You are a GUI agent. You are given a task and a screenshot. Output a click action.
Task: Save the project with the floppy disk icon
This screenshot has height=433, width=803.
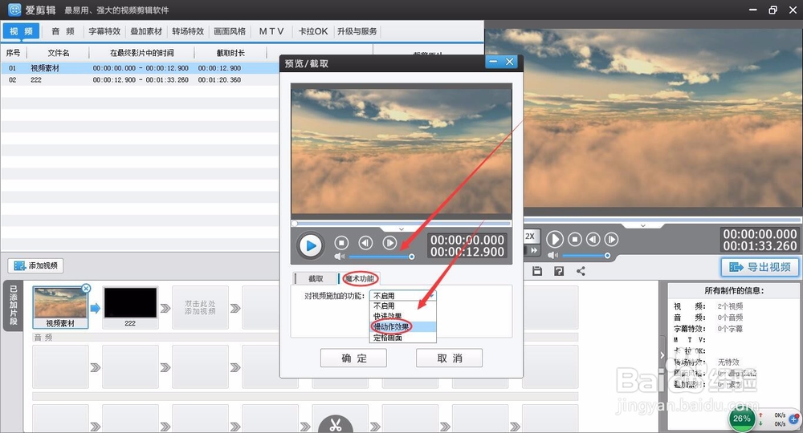[536, 271]
